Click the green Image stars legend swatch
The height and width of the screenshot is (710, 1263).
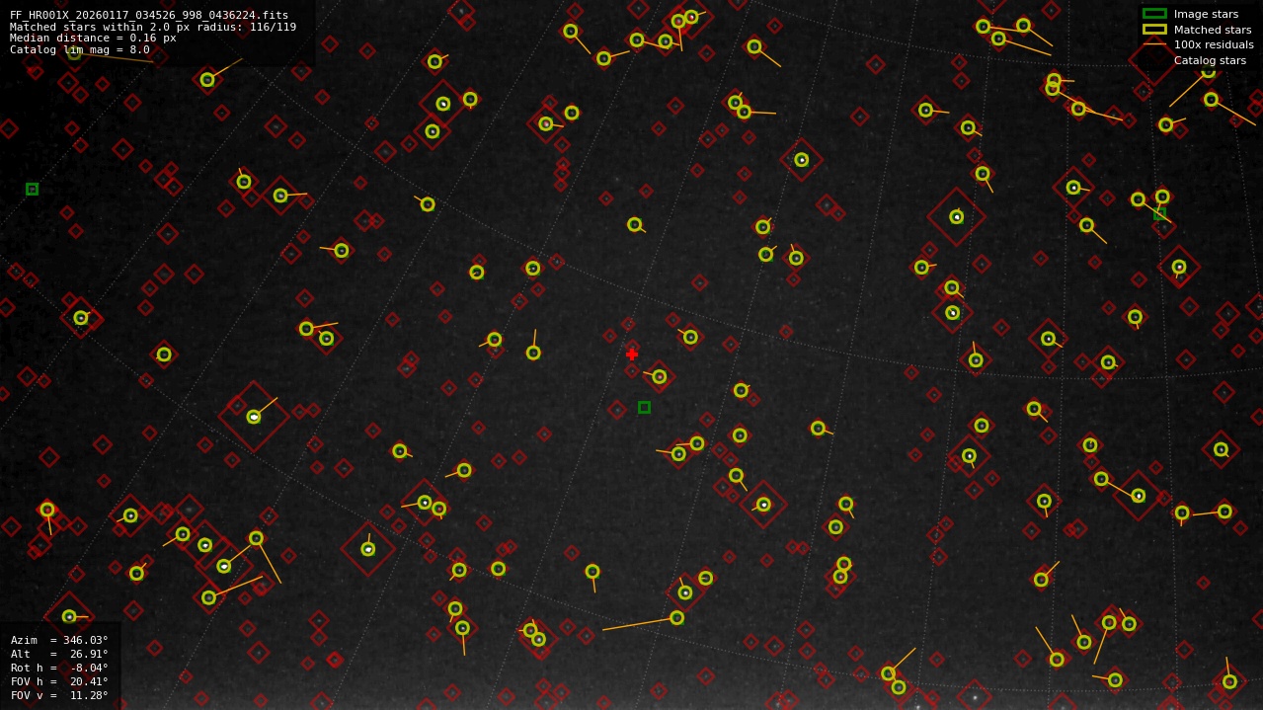pyautogui.click(x=1154, y=14)
